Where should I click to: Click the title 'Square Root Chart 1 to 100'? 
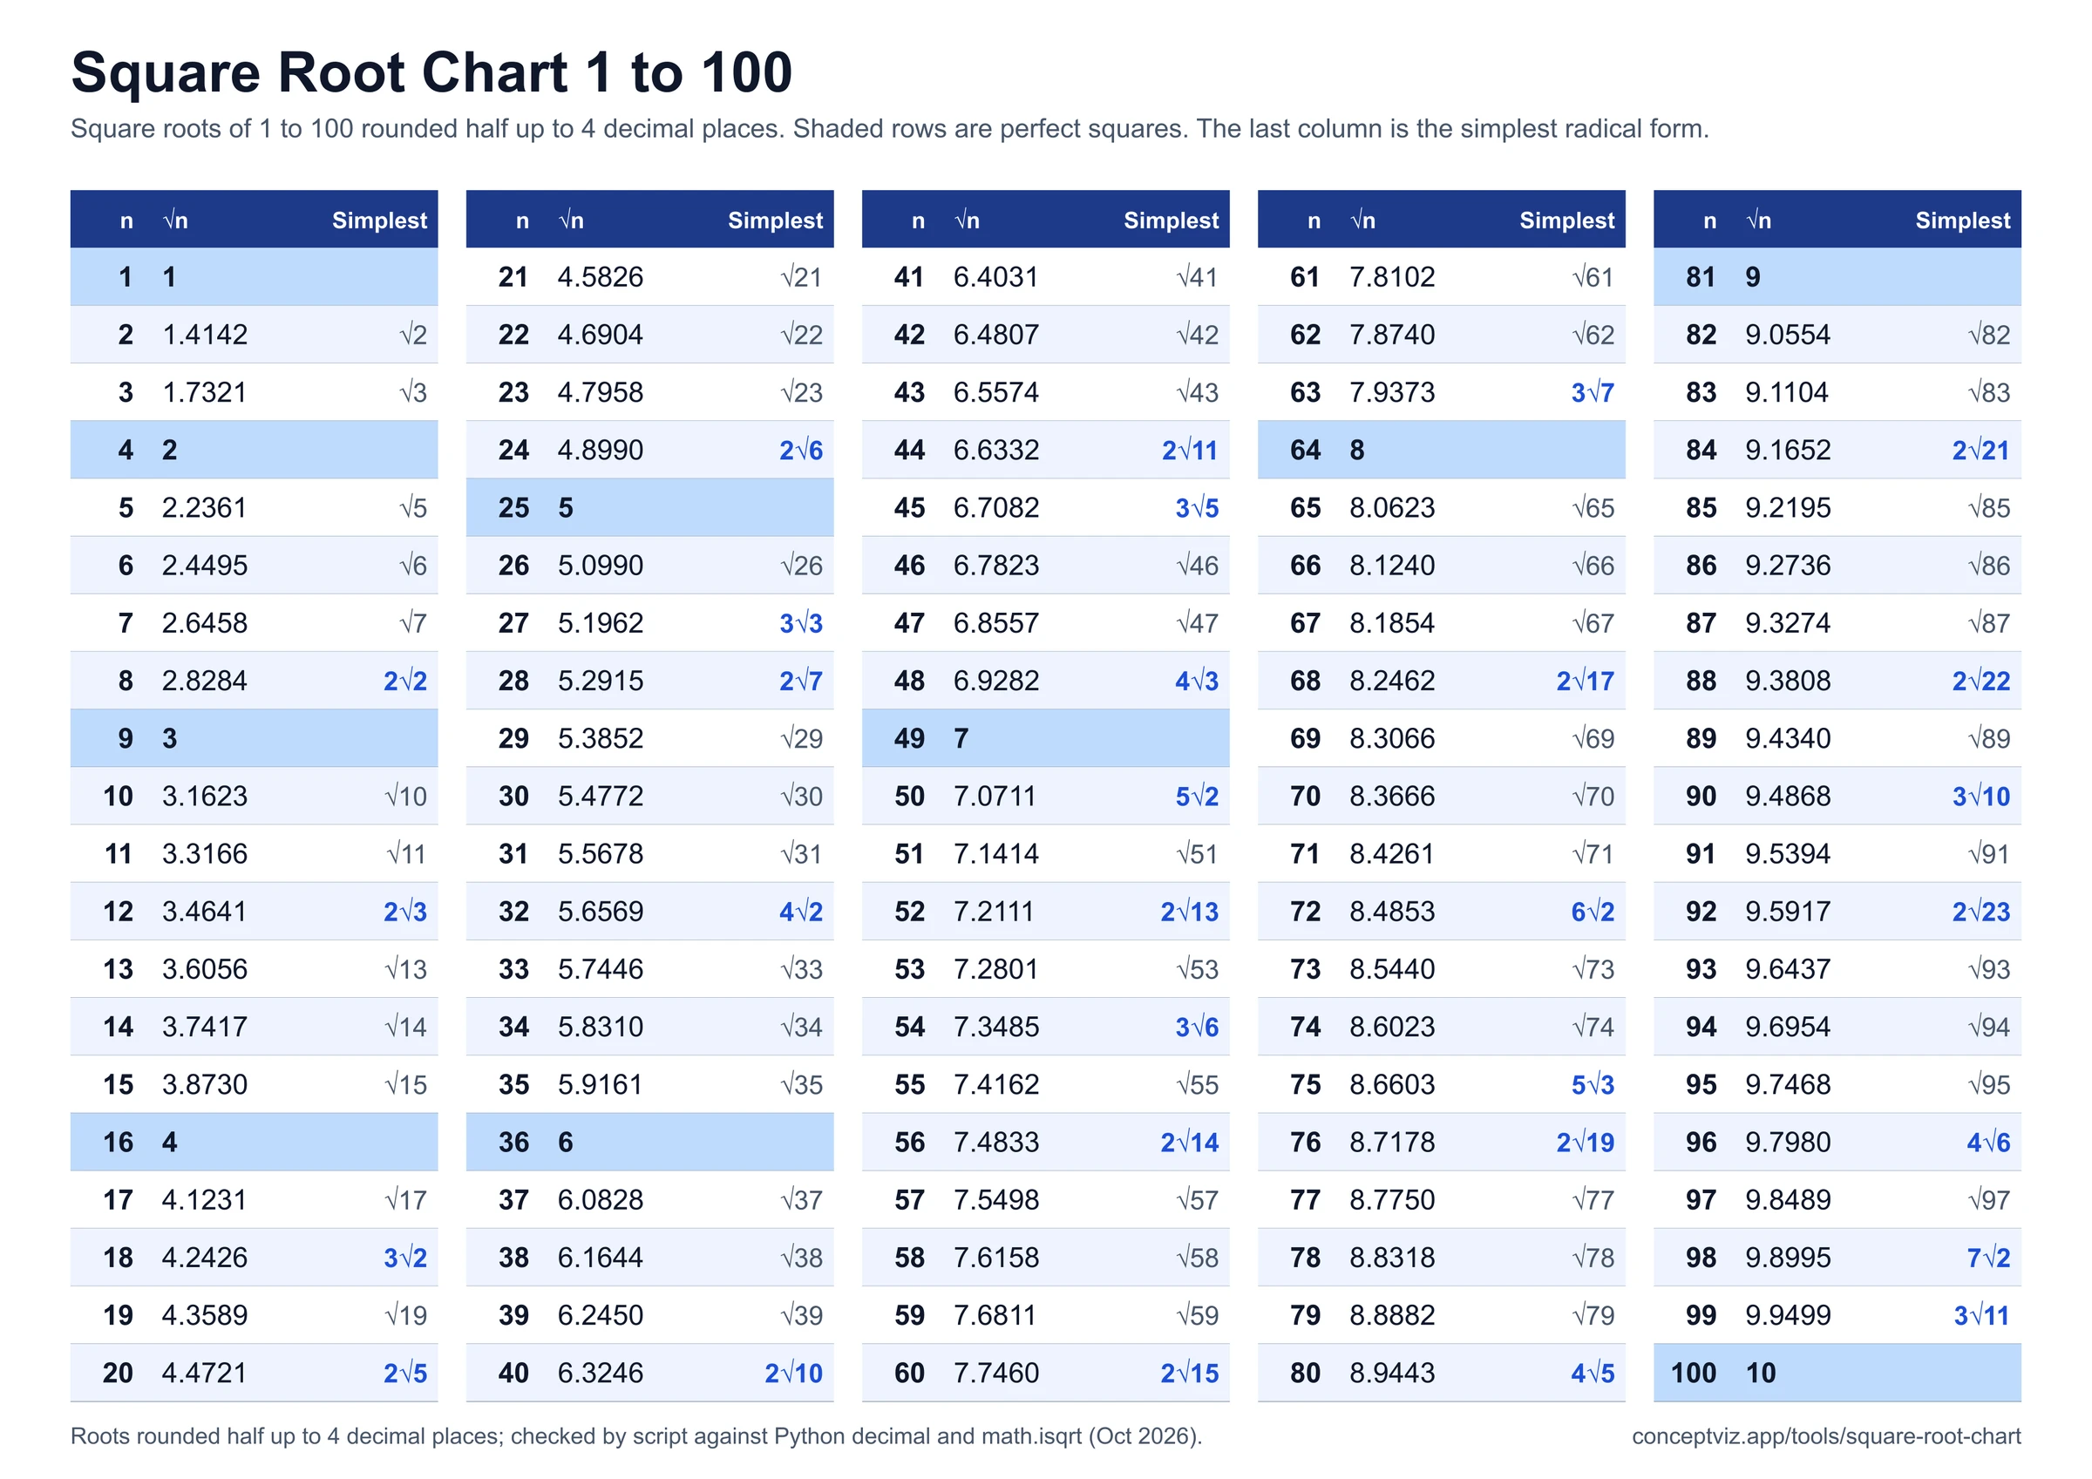click(431, 72)
